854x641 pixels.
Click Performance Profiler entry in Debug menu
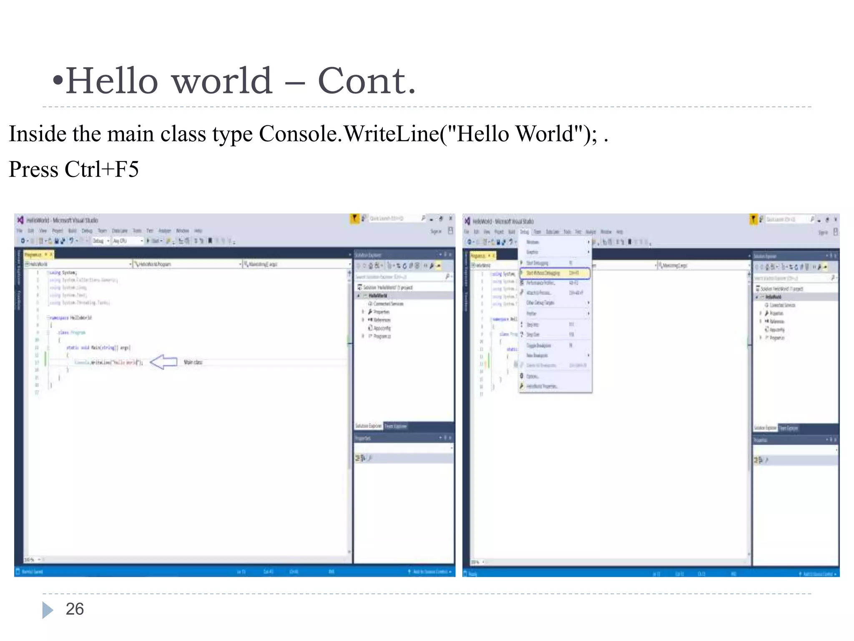click(x=540, y=283)
